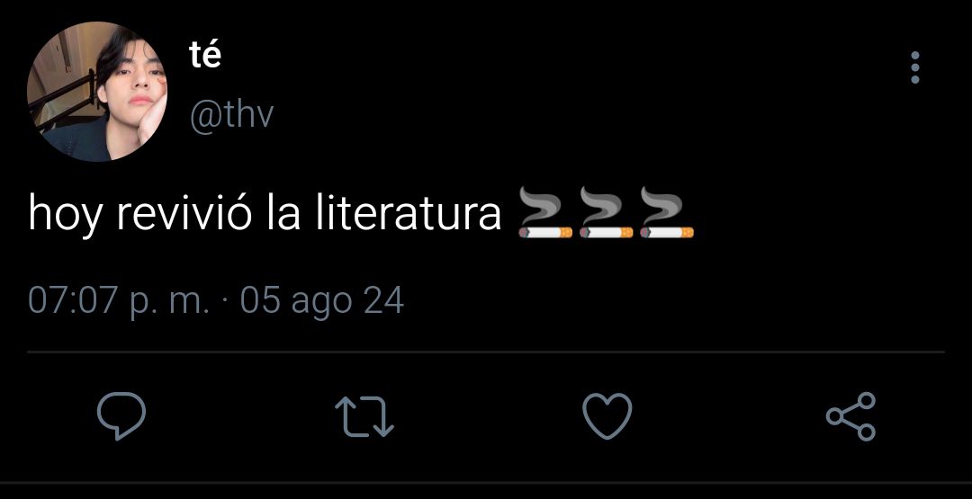Viewport: 972px width, 499px height.
Task: Open the three-dot more options menu
Action: point(915,67)
